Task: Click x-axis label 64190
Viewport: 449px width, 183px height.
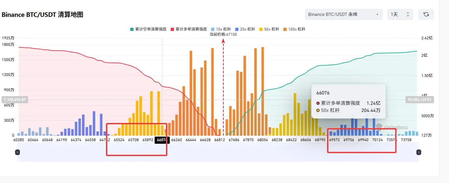Action: pyautogui.click(x=62, y=140)
